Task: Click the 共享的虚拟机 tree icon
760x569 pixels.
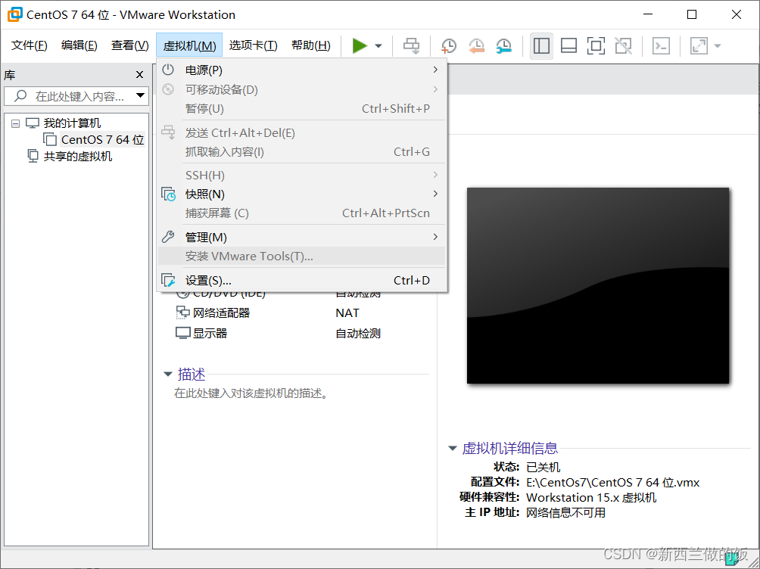Action: pos(33,156)
